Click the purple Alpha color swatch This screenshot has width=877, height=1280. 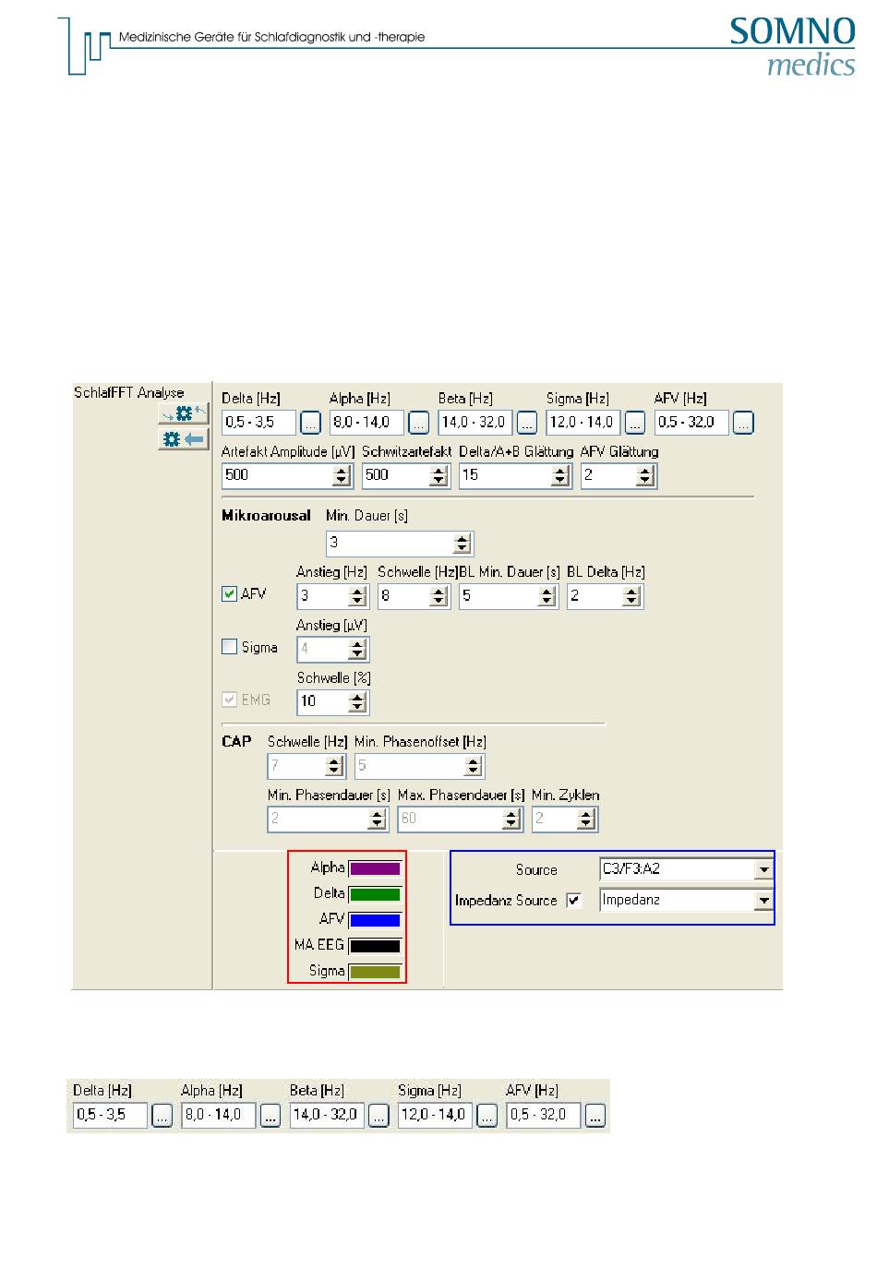[x=375, y=868]
